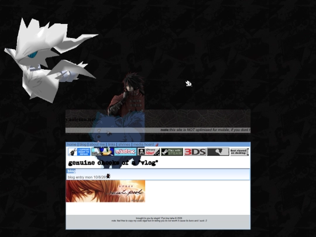Screen dimensions: 316x237
Task: Click the Play with Steam badge
Action: [172, 152]
